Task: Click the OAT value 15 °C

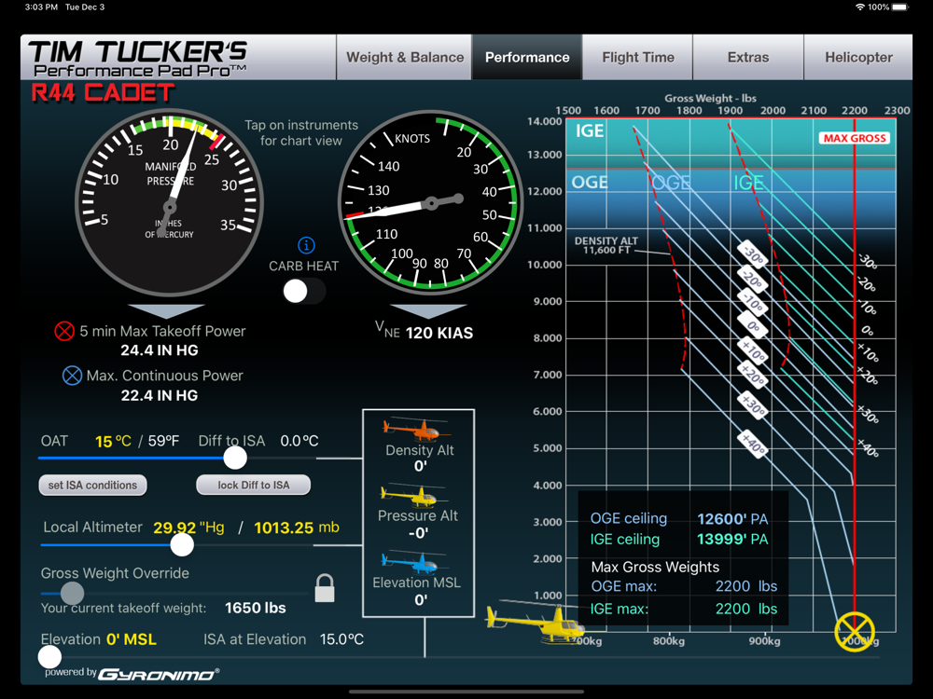Action: point(113,442)
